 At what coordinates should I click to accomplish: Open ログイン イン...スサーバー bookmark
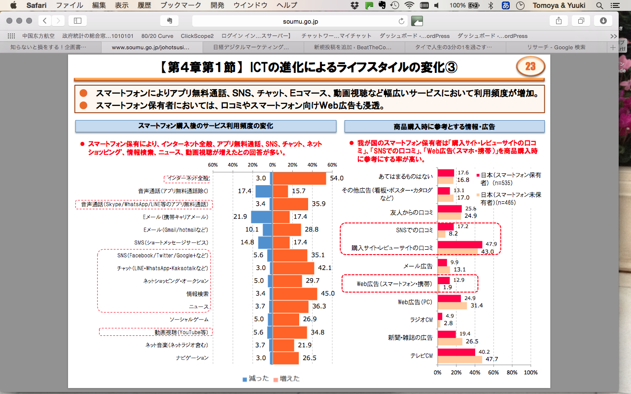pyautogui.click(x=256, y=36)
